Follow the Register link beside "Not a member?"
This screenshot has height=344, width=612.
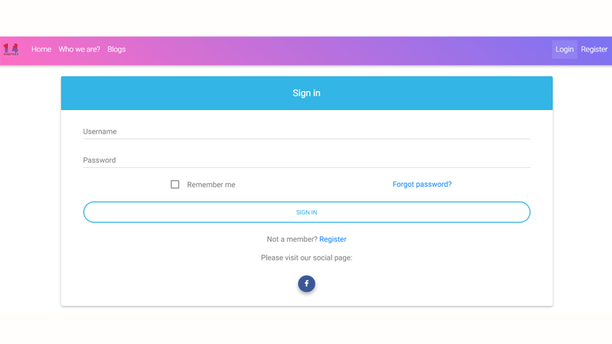coord(333,239)
